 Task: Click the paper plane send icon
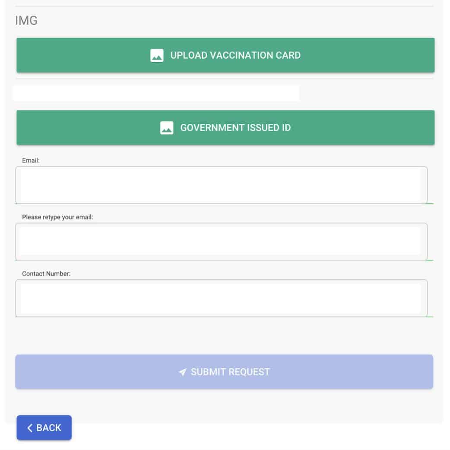pyautogui.click(x=183, y=372)
